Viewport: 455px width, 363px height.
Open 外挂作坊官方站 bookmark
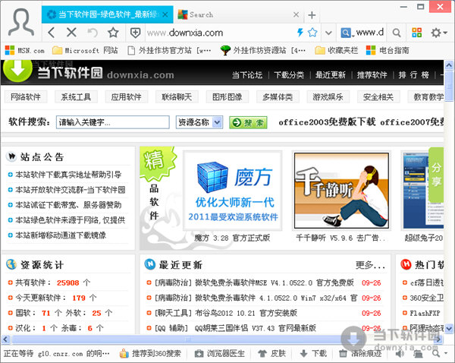click(169, 51)
